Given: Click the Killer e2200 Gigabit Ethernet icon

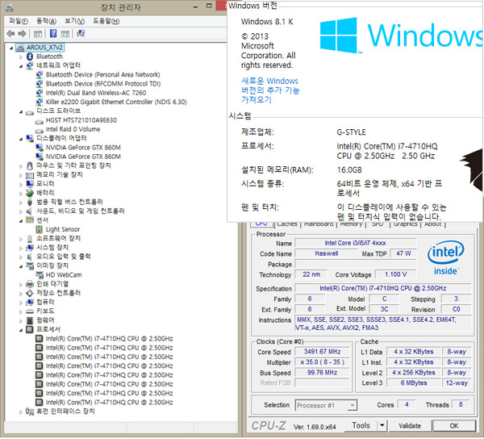Looking at the screenshot, I should 40,102.
